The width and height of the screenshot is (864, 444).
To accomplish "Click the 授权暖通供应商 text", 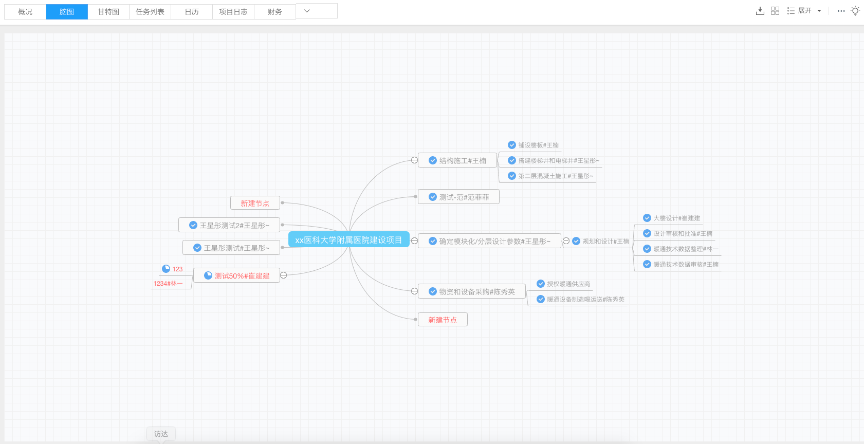I will [x=568, y=284].
